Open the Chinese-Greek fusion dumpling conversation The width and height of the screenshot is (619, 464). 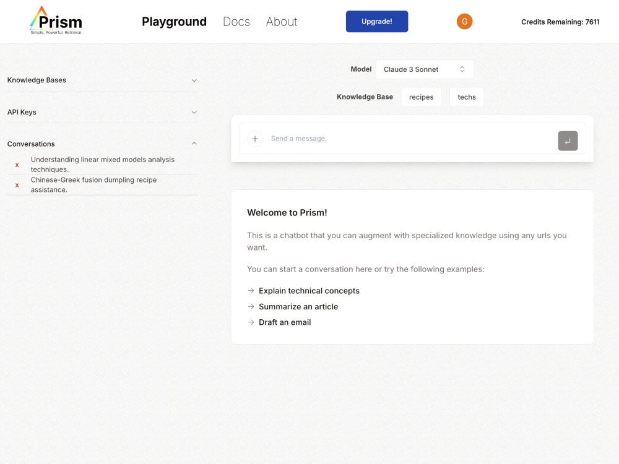pyautogui.click(x=93, y=184)
